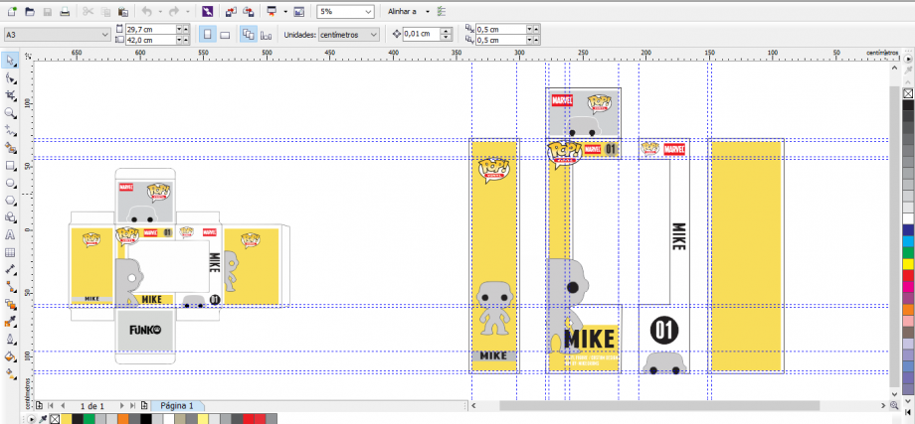This screenshot has width=915, height=424.
Task: Select the Ellipse tool
Action: pyautogui.click(x=11, y=183)
